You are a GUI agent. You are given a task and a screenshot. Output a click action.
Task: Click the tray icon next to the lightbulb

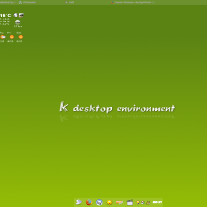click(143, 202)
